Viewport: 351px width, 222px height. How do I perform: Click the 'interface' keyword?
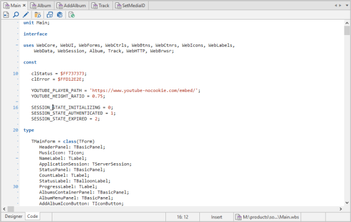tap(35, 34)
